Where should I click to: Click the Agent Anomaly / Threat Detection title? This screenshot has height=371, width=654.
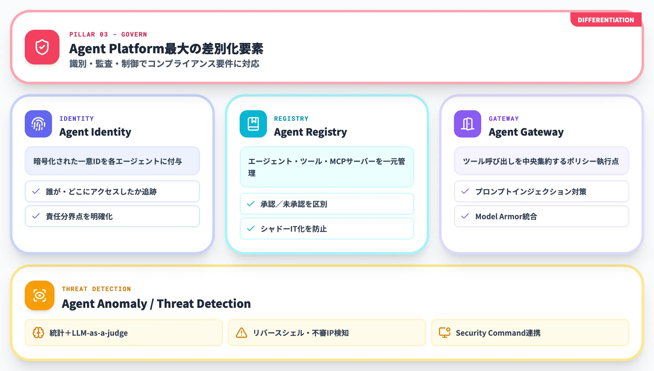[x=156, y=303]
